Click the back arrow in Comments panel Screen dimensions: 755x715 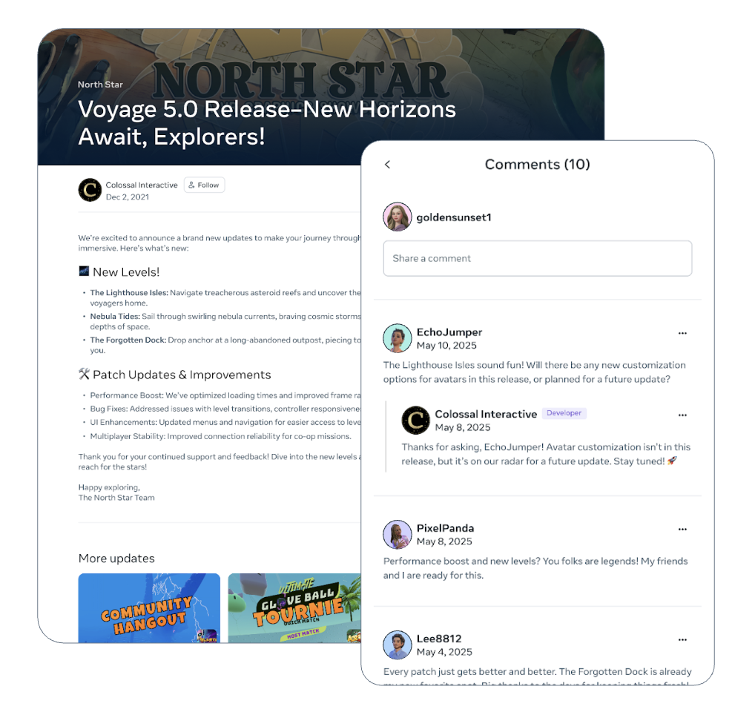click(x=388, y=165)
